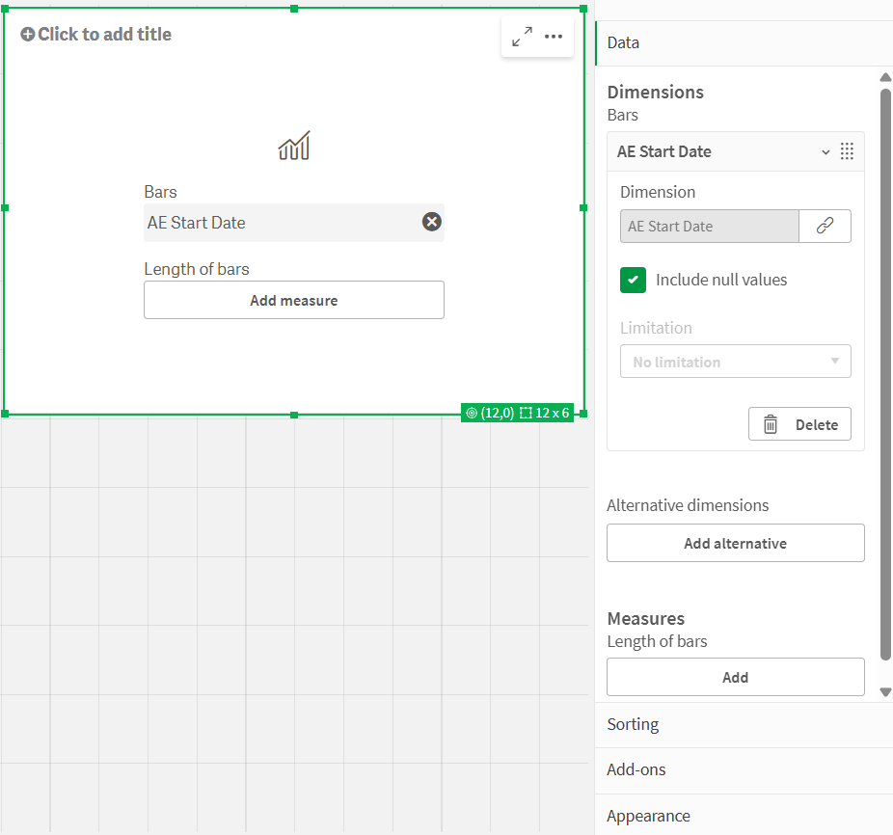
Task: Collapse the AE Start Date dimension chevron
Action: pos(825,152)
